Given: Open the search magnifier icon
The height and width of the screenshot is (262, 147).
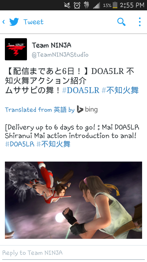Looking at the screenshot, I should point(121,22).
